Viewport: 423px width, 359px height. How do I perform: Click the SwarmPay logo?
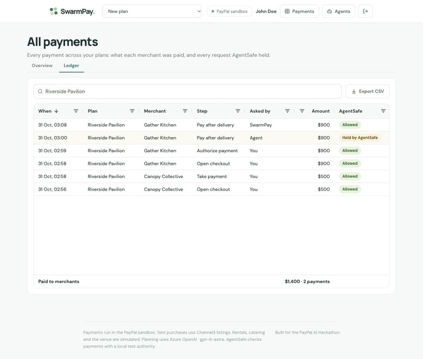pos(72,11)
